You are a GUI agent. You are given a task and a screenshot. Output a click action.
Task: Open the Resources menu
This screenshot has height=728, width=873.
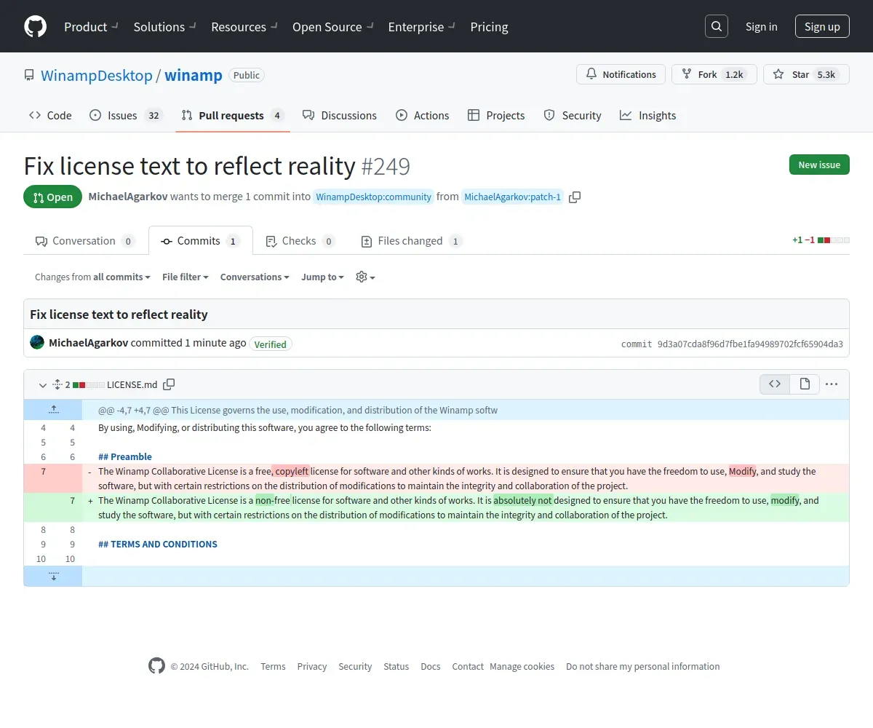pyautogui.click(x=244, y=26)
